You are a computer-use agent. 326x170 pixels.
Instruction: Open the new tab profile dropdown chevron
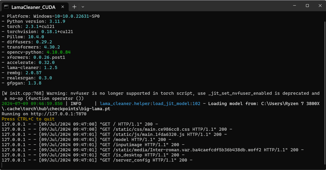(83, 7)
